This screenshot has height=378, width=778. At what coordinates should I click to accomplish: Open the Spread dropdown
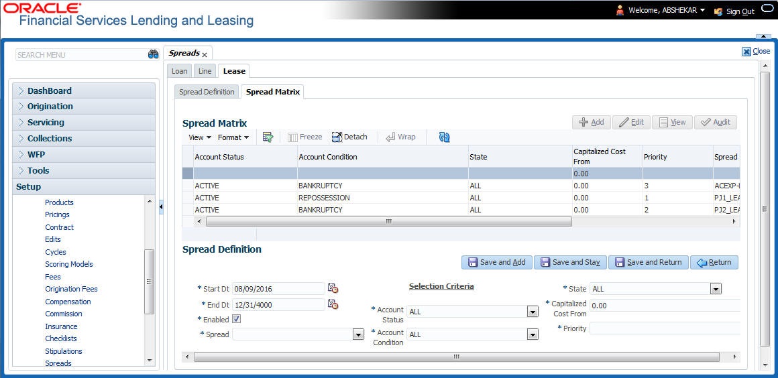[x=358, y=334]
